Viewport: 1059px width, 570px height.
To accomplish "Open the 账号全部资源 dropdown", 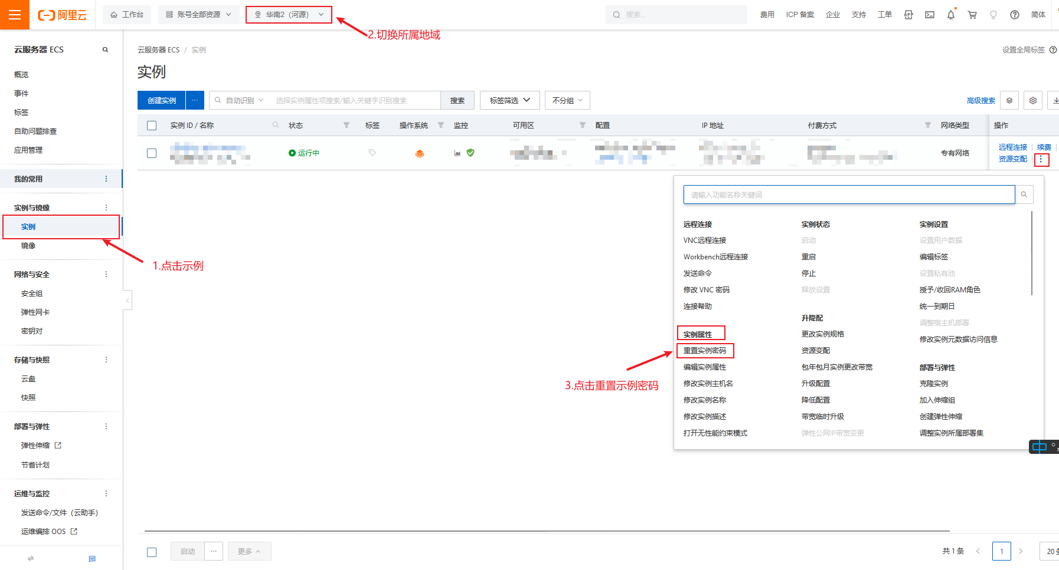I will [x=198, y=15].
